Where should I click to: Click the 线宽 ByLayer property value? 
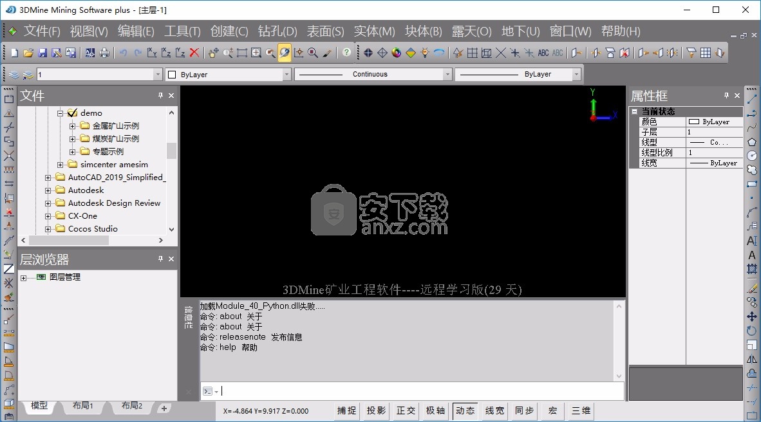[x=715, y=163]
